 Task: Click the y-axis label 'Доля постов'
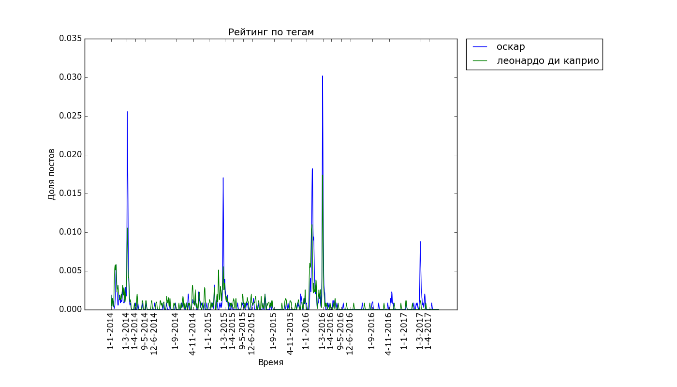pos(52,174)
